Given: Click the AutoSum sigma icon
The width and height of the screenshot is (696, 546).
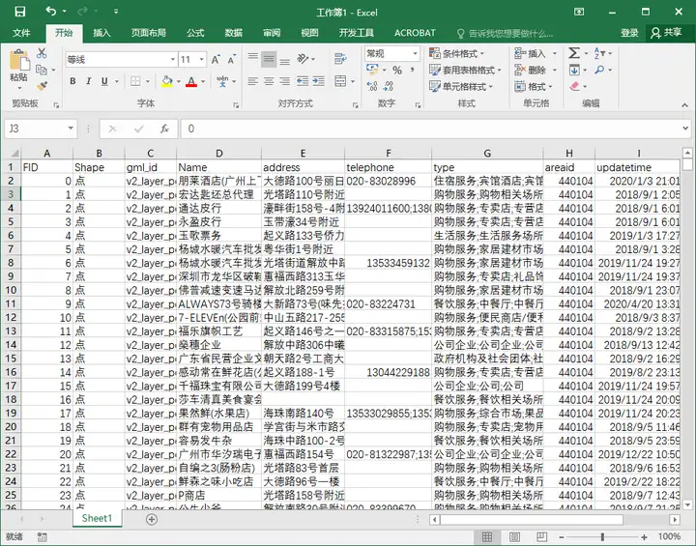Looking at the screenshot, I should pos(574,54).
